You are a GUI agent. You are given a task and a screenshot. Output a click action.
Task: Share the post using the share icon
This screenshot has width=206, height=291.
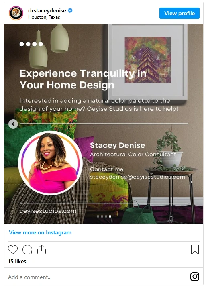pos(41,250)
